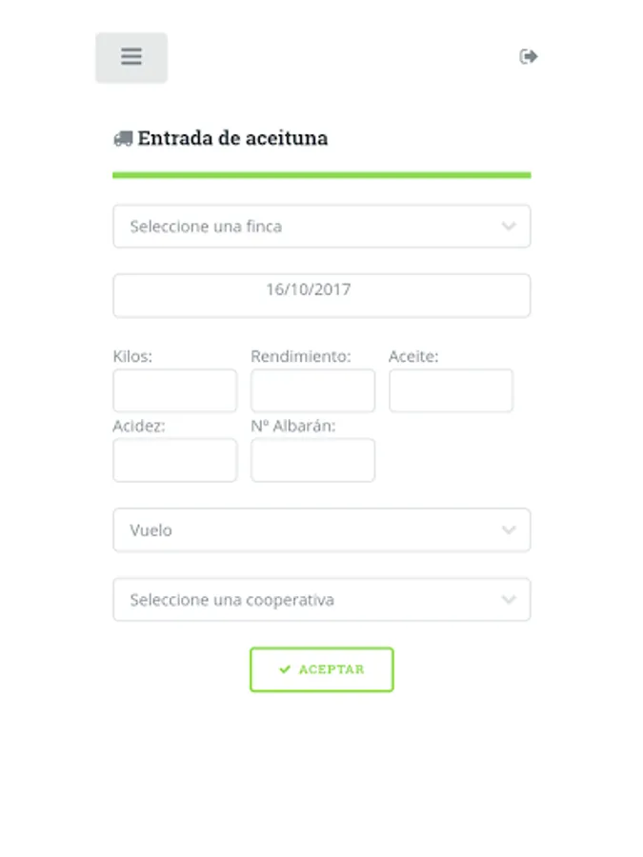Expand the finca dropdown arrow
Viewport: 643px width, 857px height.
(509, 227)
